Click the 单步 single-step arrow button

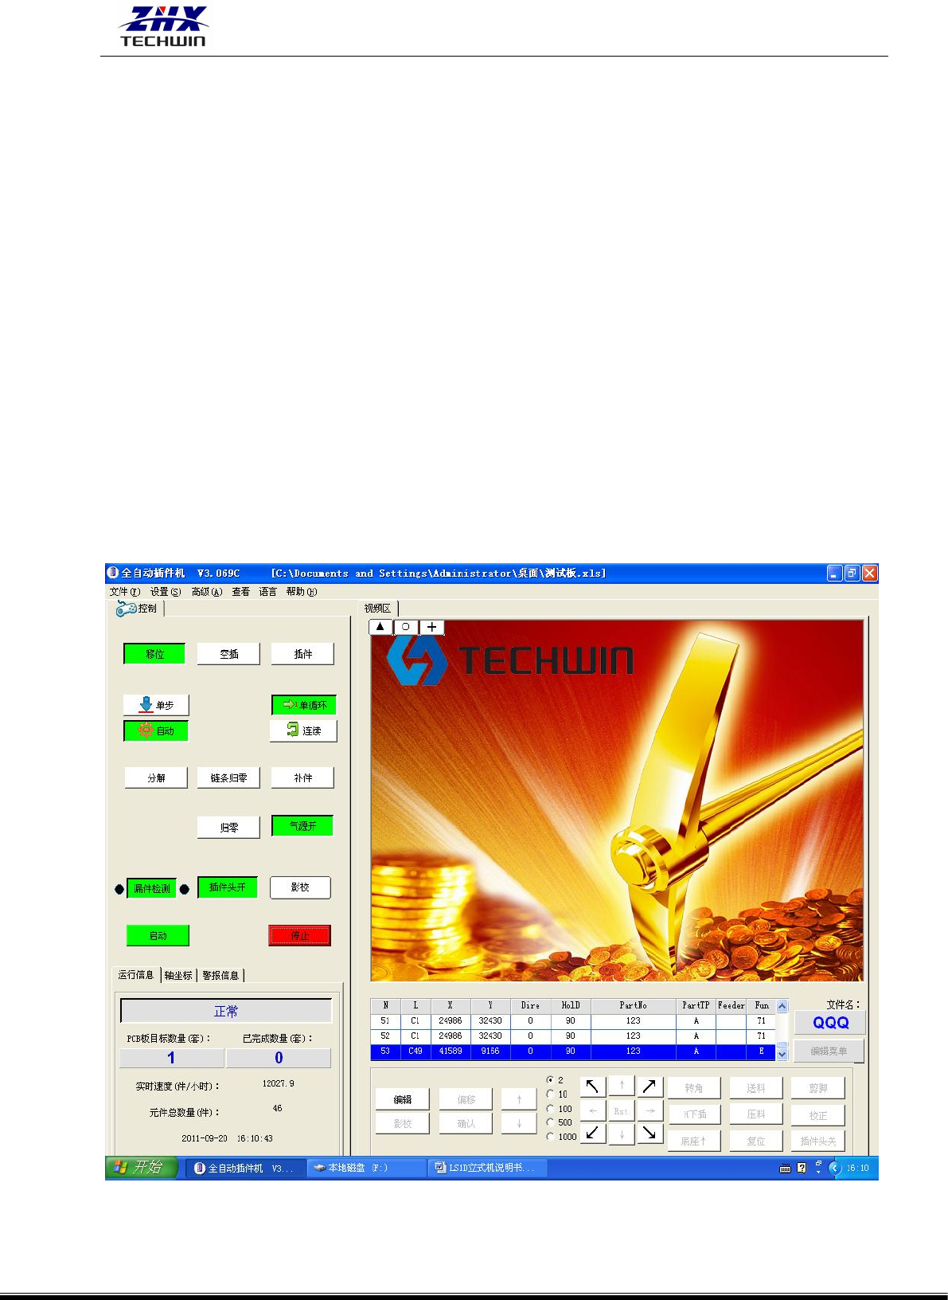click(x=156, y=705)
